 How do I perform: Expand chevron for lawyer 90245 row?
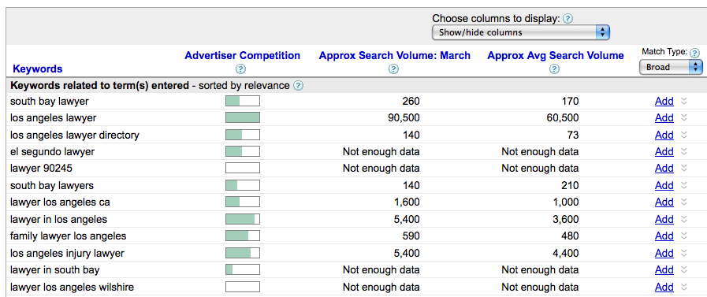tap(684, 168)
